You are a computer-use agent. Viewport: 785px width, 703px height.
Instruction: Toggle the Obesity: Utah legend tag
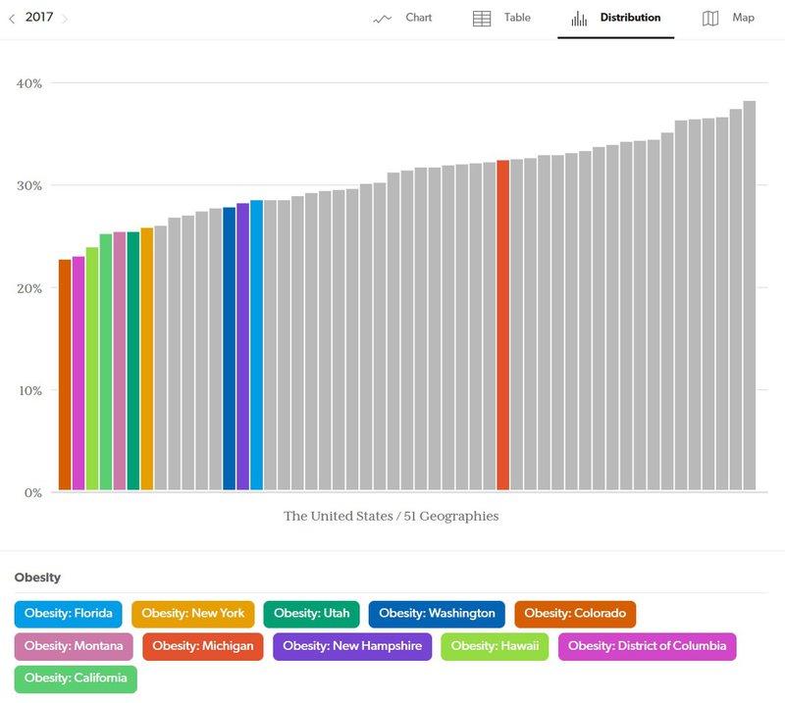coord(311,614)
